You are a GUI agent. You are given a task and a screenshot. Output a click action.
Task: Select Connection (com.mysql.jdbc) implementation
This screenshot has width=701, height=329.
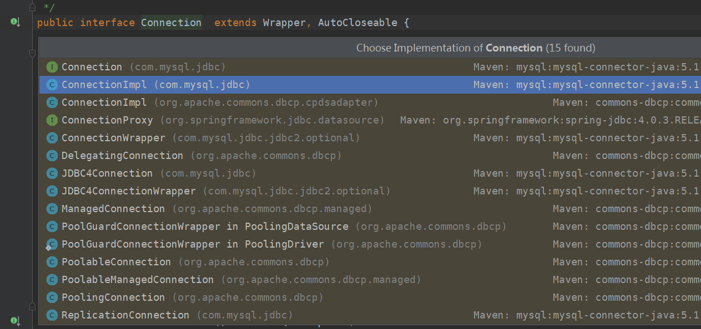click(370, 67)
